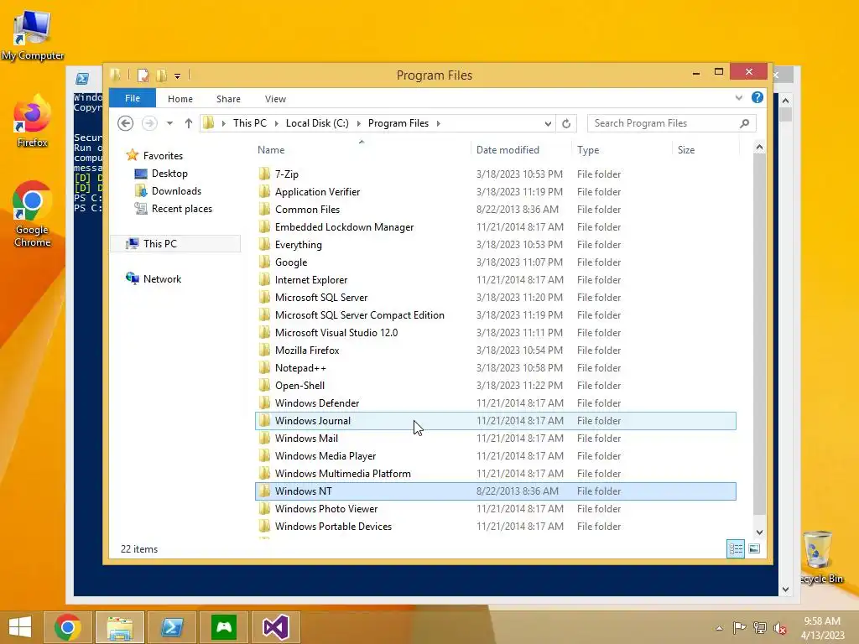Open dropdown arrow after Program Files breadcrumb
Viewport: 859px width, 644px height.
tap(438, 124)
